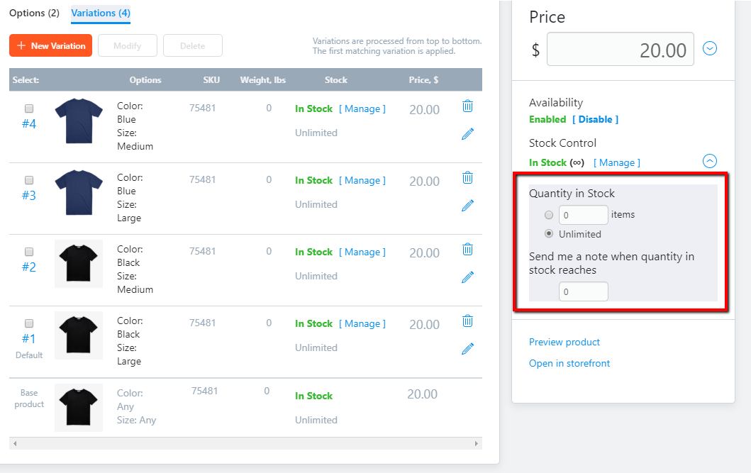Collapse the Stock Control section chevron
The width and height of the screenshot is (751, 473).
pos(710,161)
